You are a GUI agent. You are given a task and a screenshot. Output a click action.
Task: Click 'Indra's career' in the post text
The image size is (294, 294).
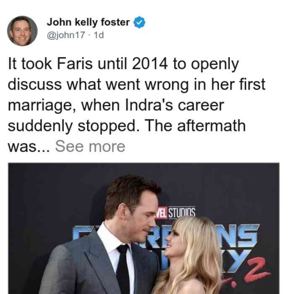(174, 105)
